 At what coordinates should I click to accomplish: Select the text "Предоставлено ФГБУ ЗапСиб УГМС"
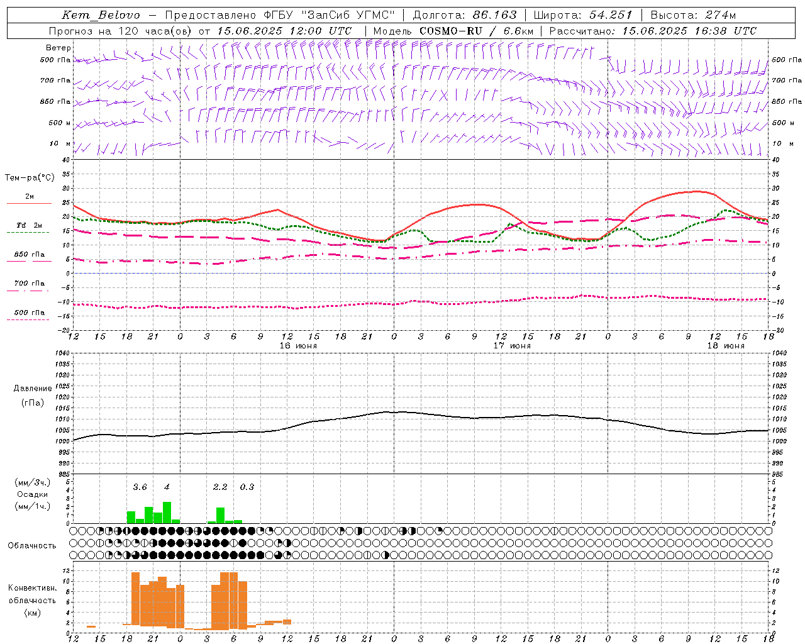280,15
